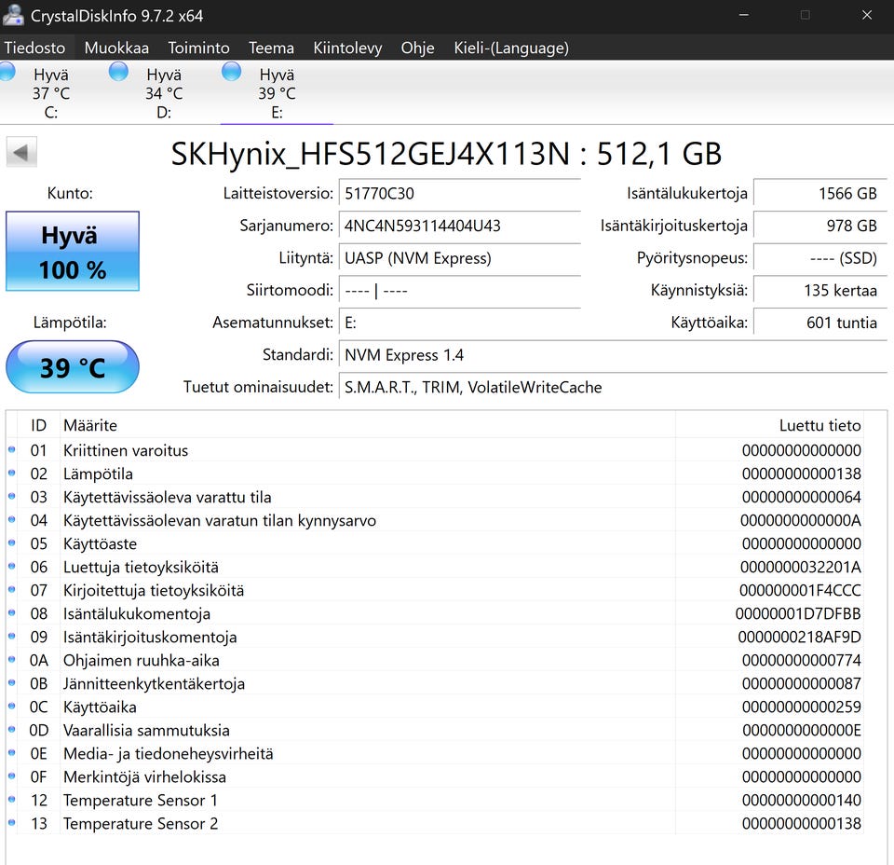Open the Kieli-(Language) menu
The height and width of the screenshot is (865, 894).
click(510, 48)
